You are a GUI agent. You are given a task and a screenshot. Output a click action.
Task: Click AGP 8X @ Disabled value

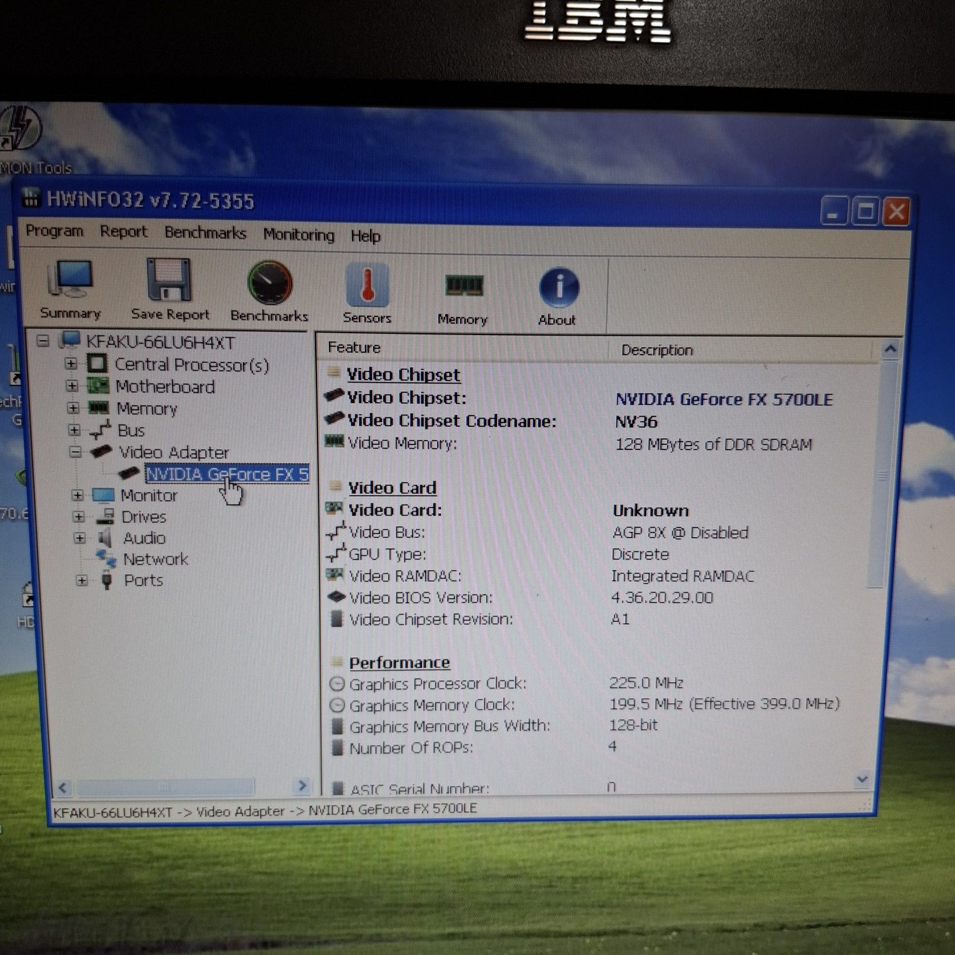681,532
